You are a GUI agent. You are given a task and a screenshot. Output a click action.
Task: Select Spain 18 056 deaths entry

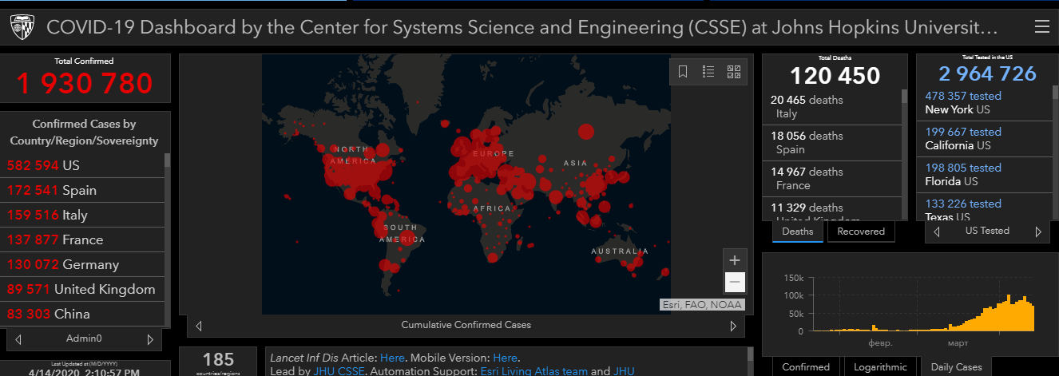point(832,143)
